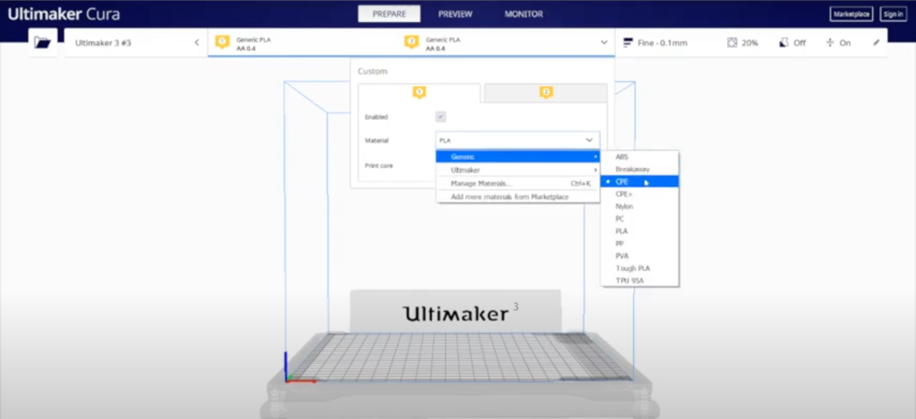Click the left extruder warning icon AA 0.4
Screen dimensions: 916x419
tap(222, 43)
